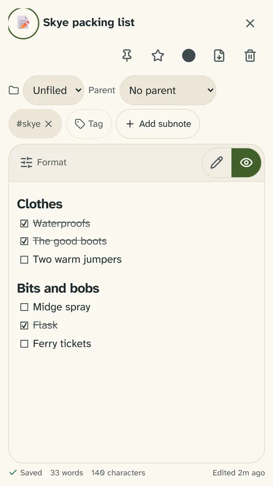Click the Edited 2m ago timestamp
The height and width of the screenshot is (486, 273).
pyautogui.click(x=239, y=473)
